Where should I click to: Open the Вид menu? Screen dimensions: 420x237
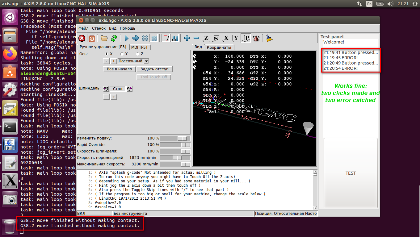(113, 28)
